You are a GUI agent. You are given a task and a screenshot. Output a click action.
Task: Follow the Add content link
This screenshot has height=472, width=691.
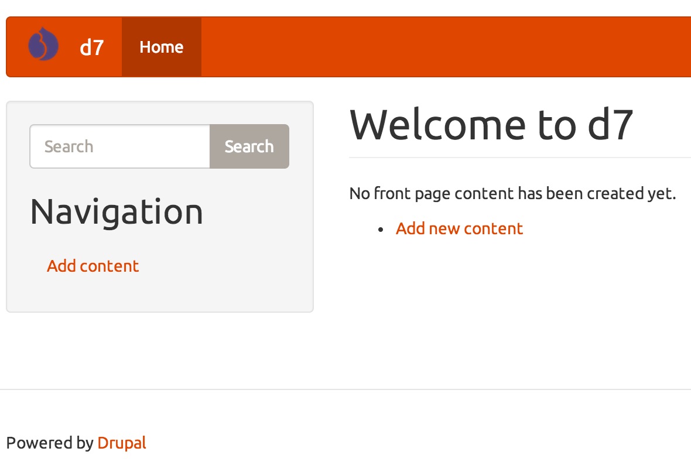tap(93, 266)
